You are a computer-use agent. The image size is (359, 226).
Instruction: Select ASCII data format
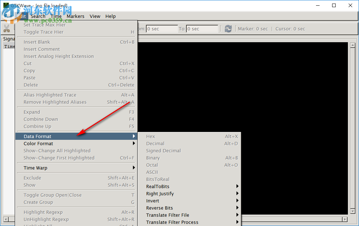189,172
